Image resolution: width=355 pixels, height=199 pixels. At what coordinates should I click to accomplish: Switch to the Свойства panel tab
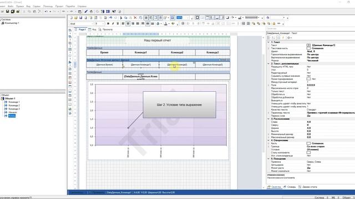(x=274, y=187)
